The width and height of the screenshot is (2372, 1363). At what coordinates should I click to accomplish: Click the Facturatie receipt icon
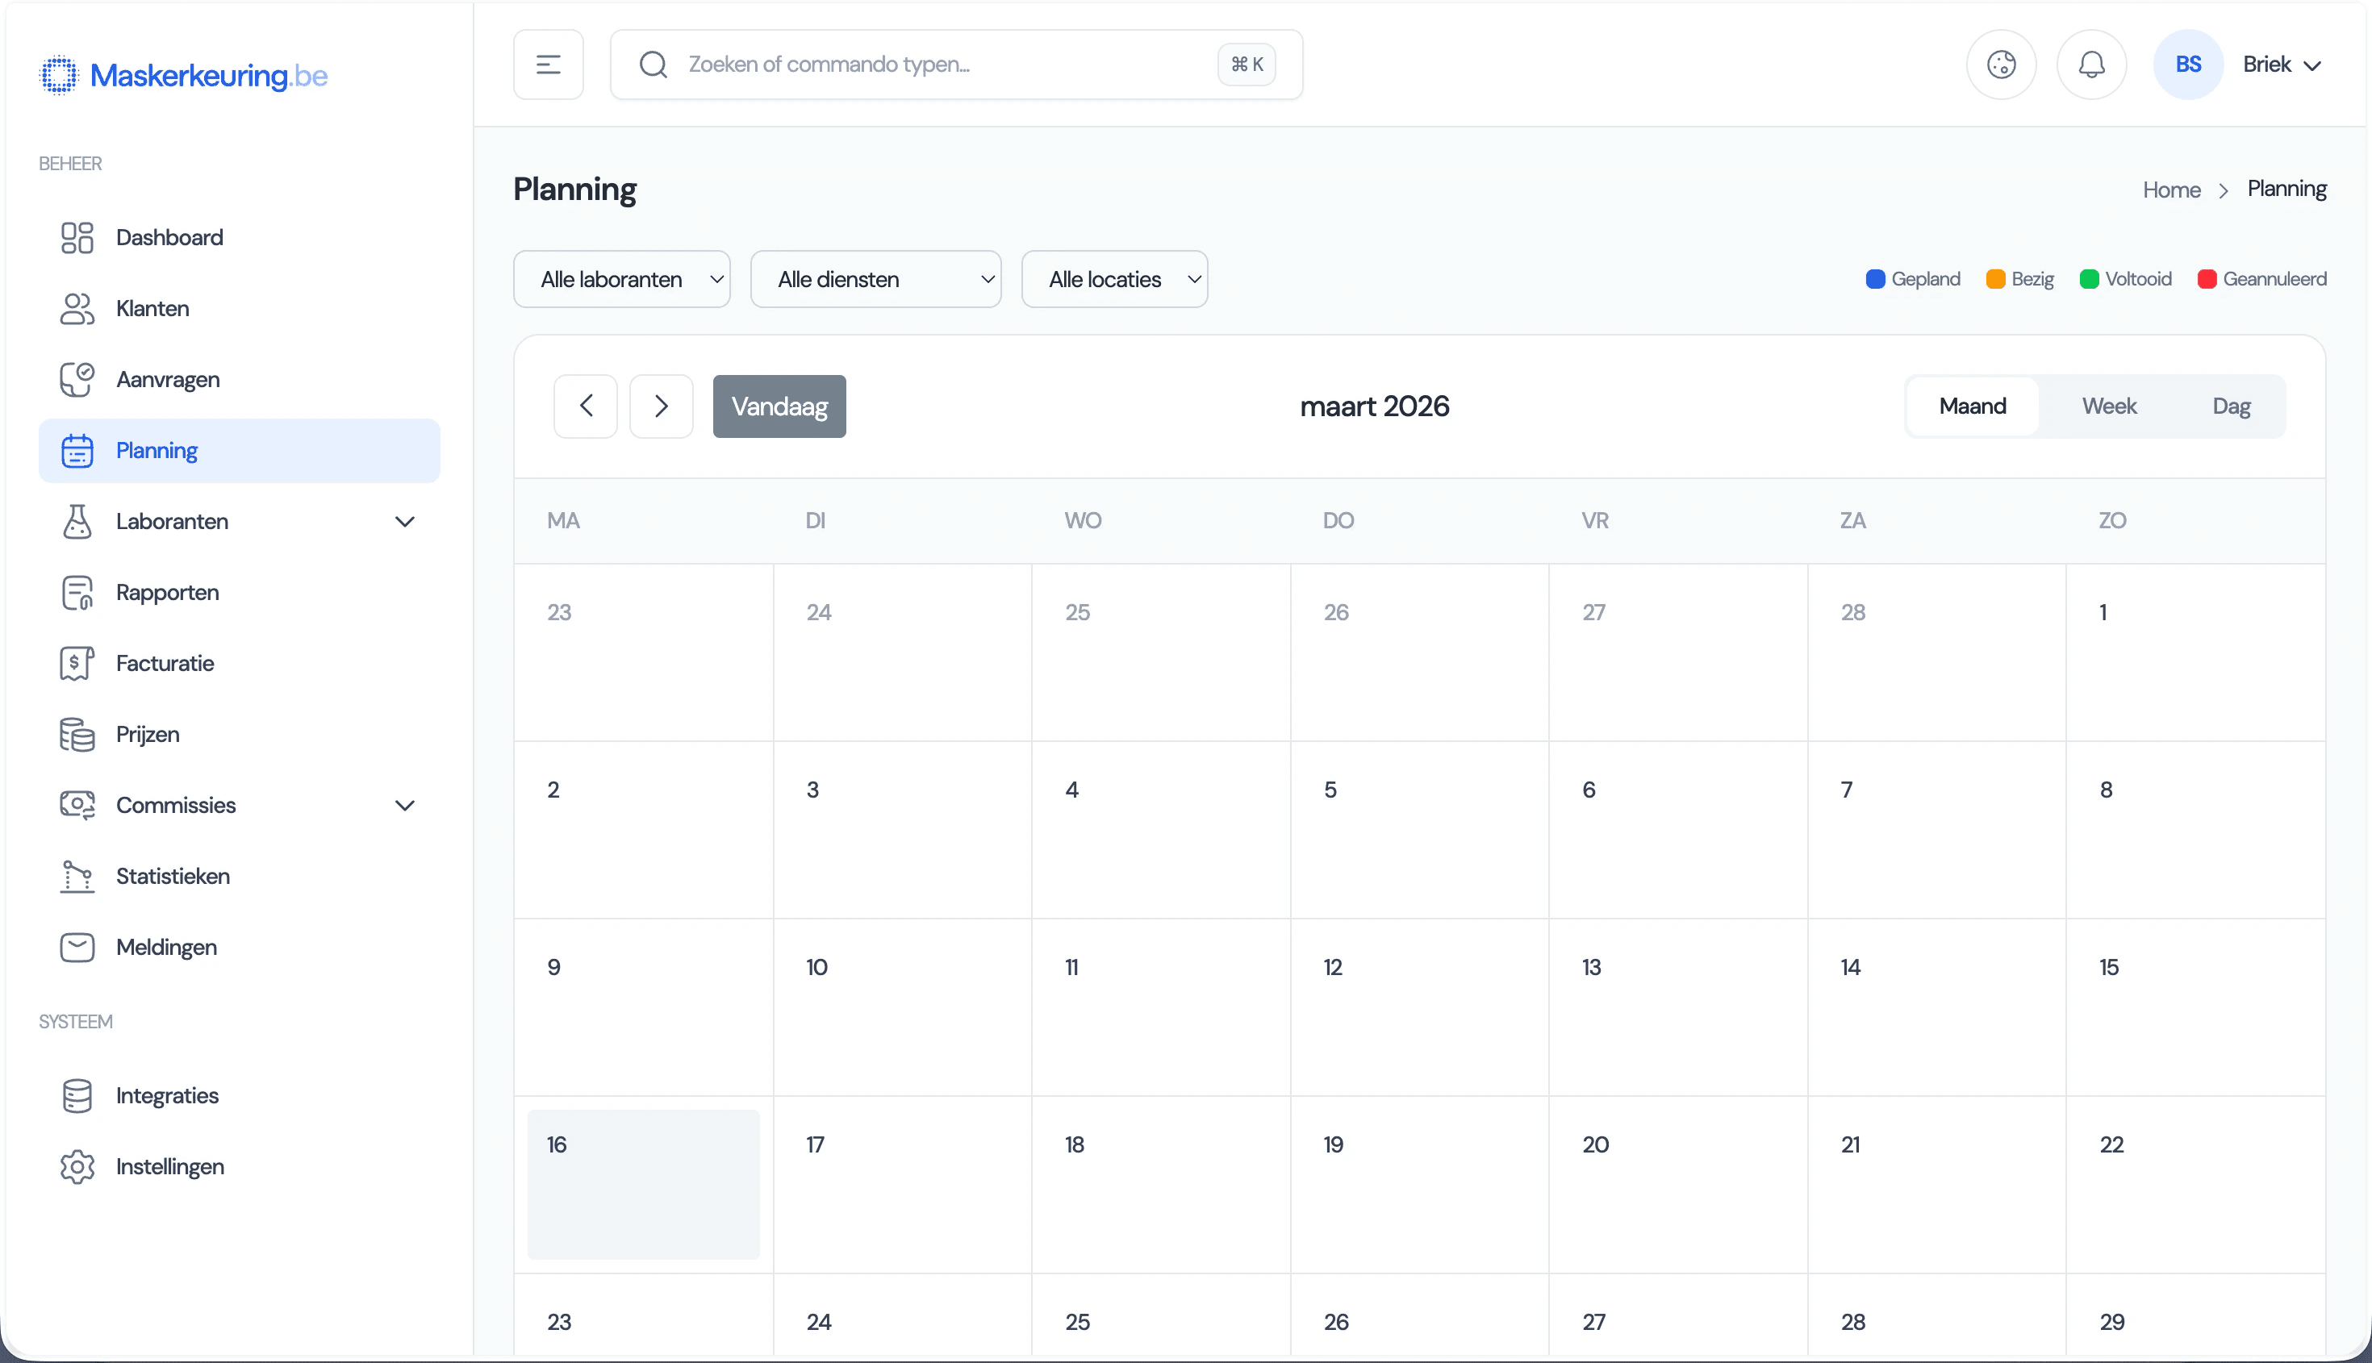point(76,663)
